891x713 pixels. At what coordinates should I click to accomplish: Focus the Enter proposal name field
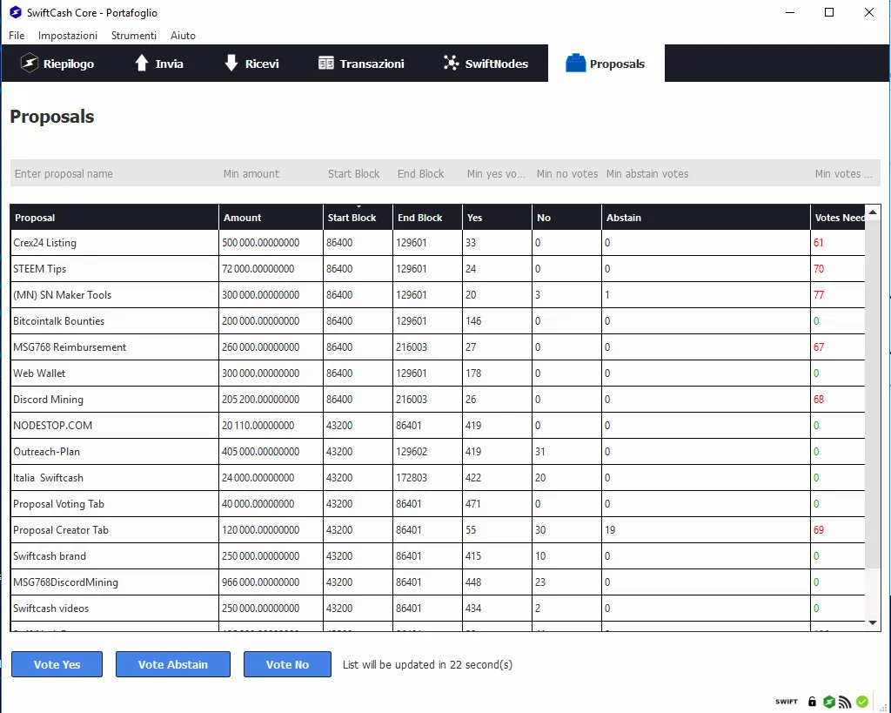(114, 173)
